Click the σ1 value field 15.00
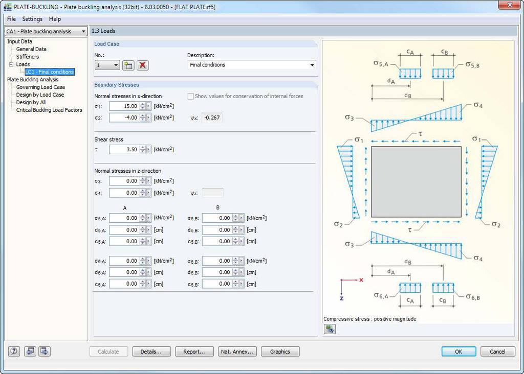 tap(124, 106)
